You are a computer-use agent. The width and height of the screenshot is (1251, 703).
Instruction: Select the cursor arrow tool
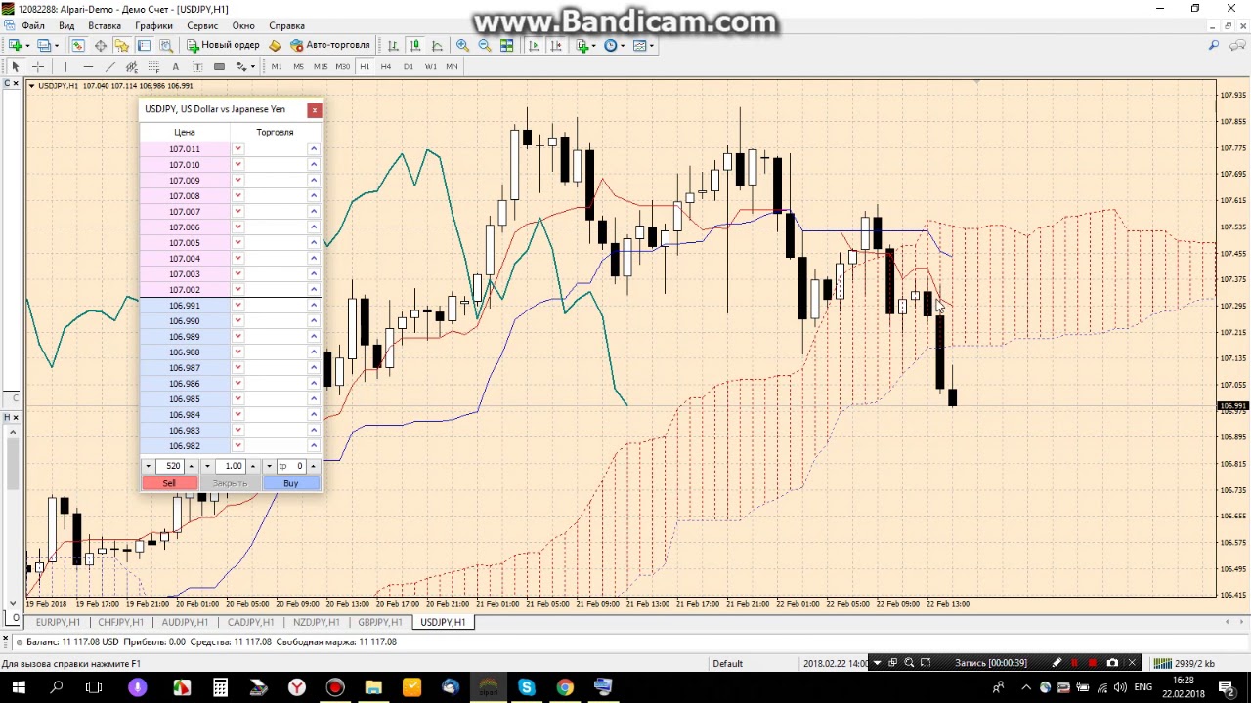click(15, 66)
